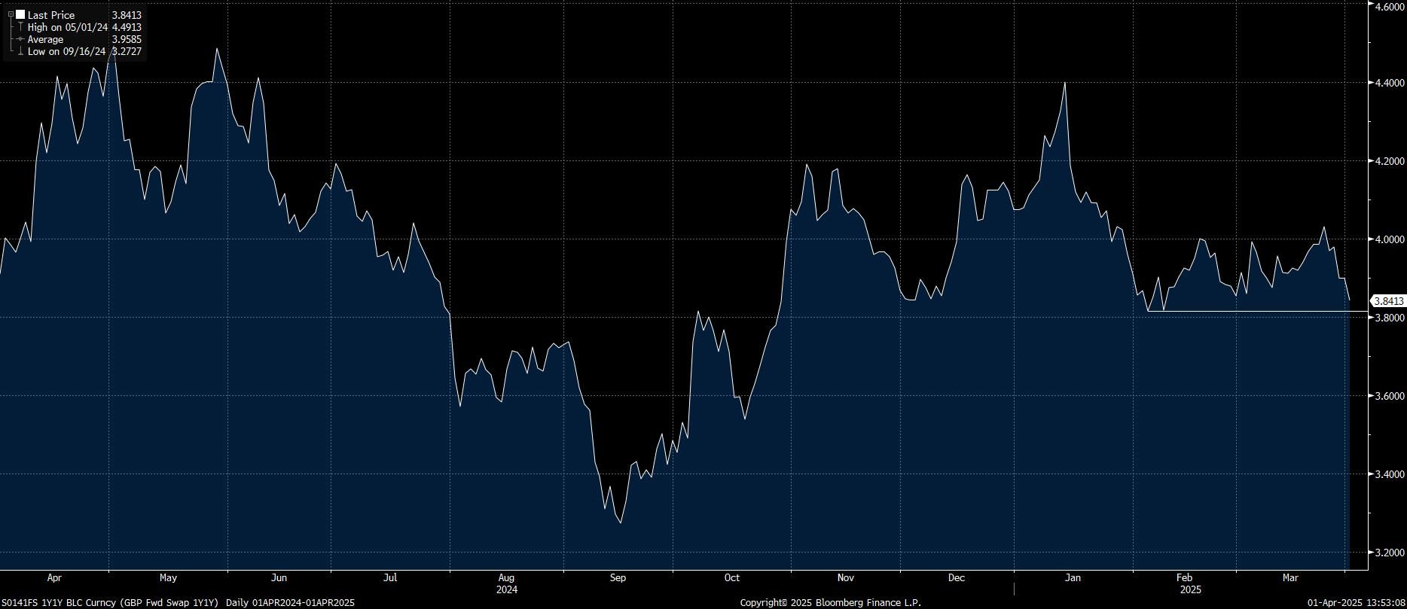Image resolution: width=1407 pixels, height=609 pixels.
Task: Click the 2024 year label on time axis
Action: 506,589
